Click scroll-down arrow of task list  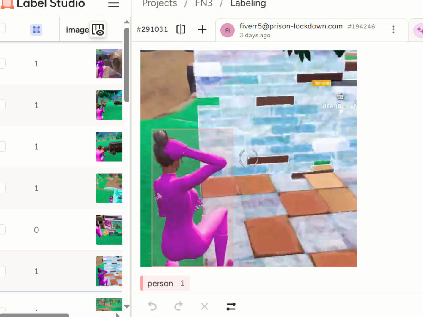point(127,307)
